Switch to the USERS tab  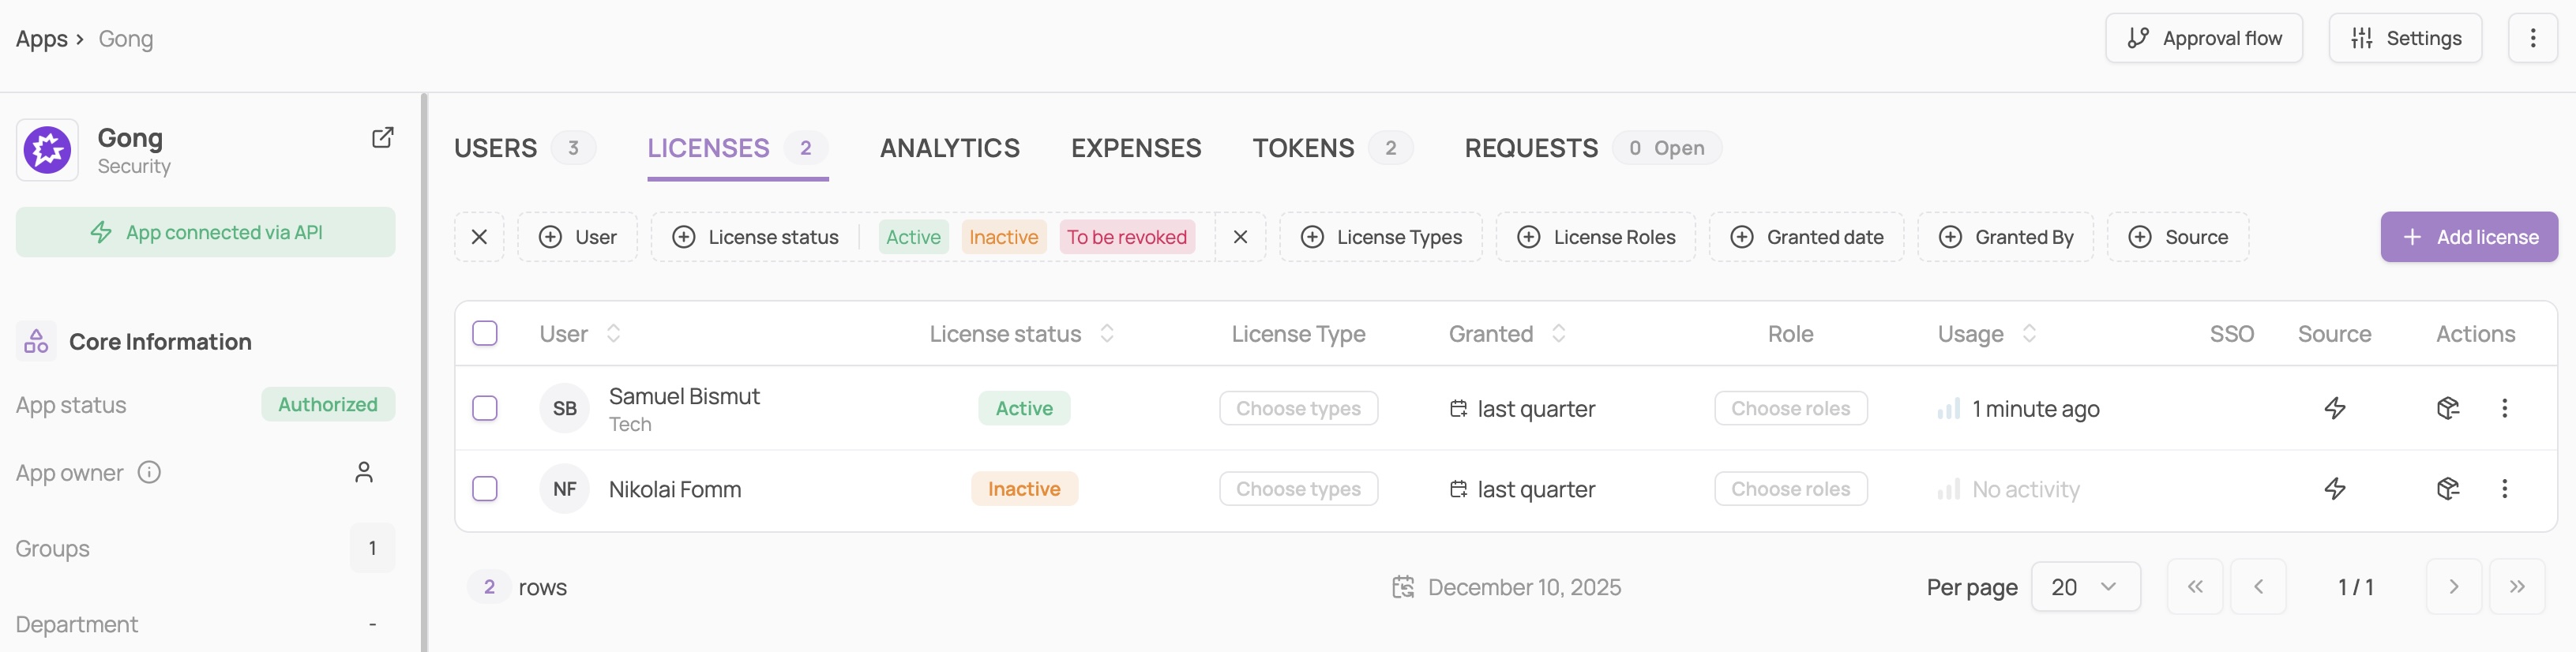click(x=496, y=148)
